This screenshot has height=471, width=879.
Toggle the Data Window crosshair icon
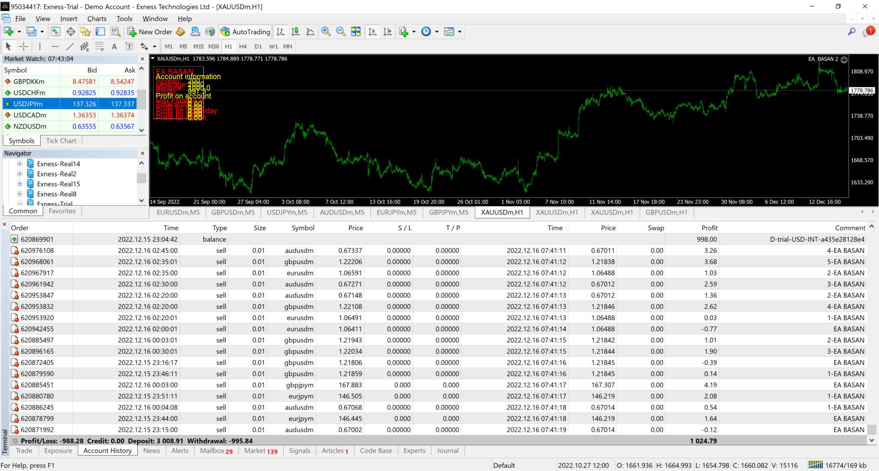[x=71, y=32]
